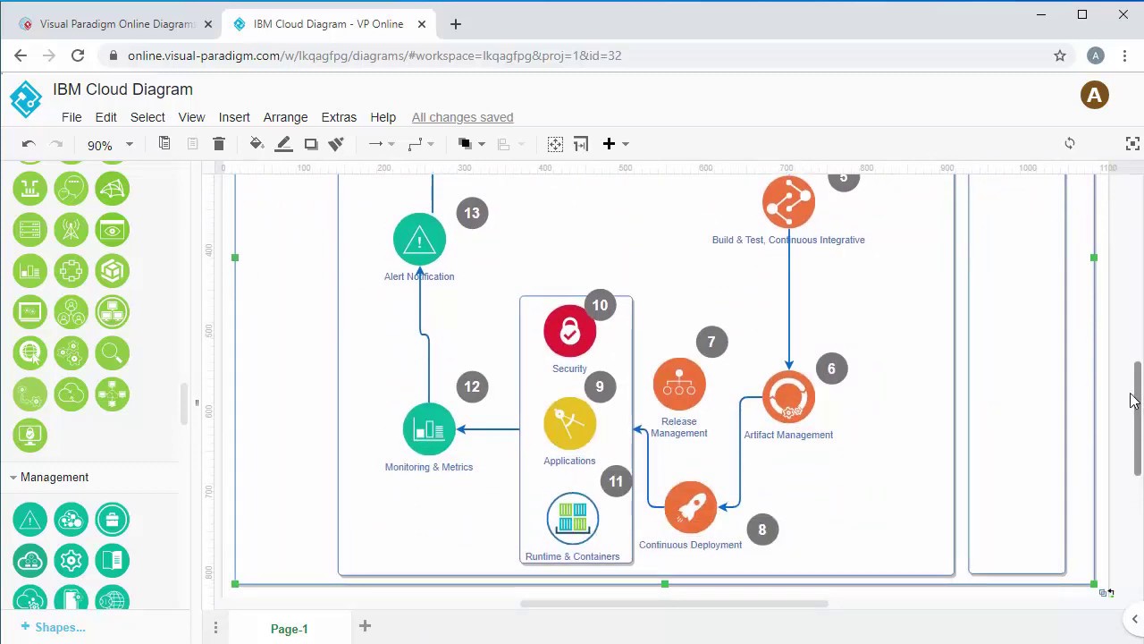Open the File menu

click(x=71, y=117)
